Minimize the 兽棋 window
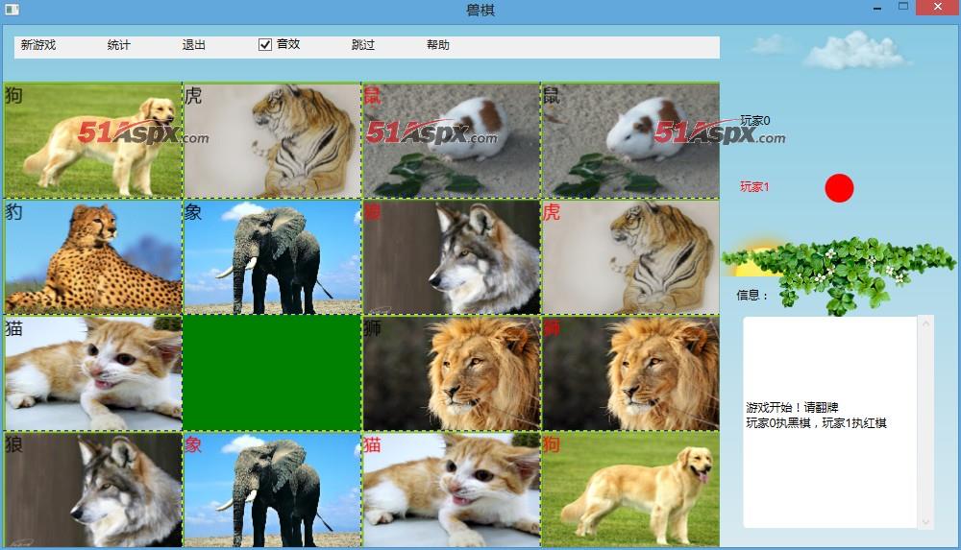The height and width of the screenshot is (550, 961). [877, 8]
